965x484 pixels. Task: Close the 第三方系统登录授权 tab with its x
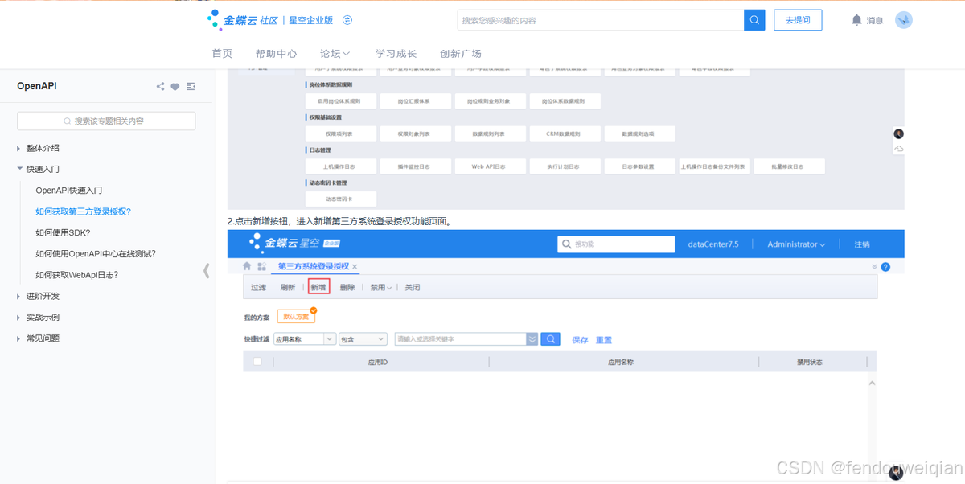click(x=355, y=267)
